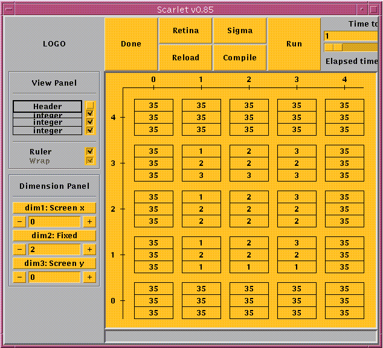Select the last integer row in View Panel
Screen dimensions: 383x348
(x=47, y=131)
